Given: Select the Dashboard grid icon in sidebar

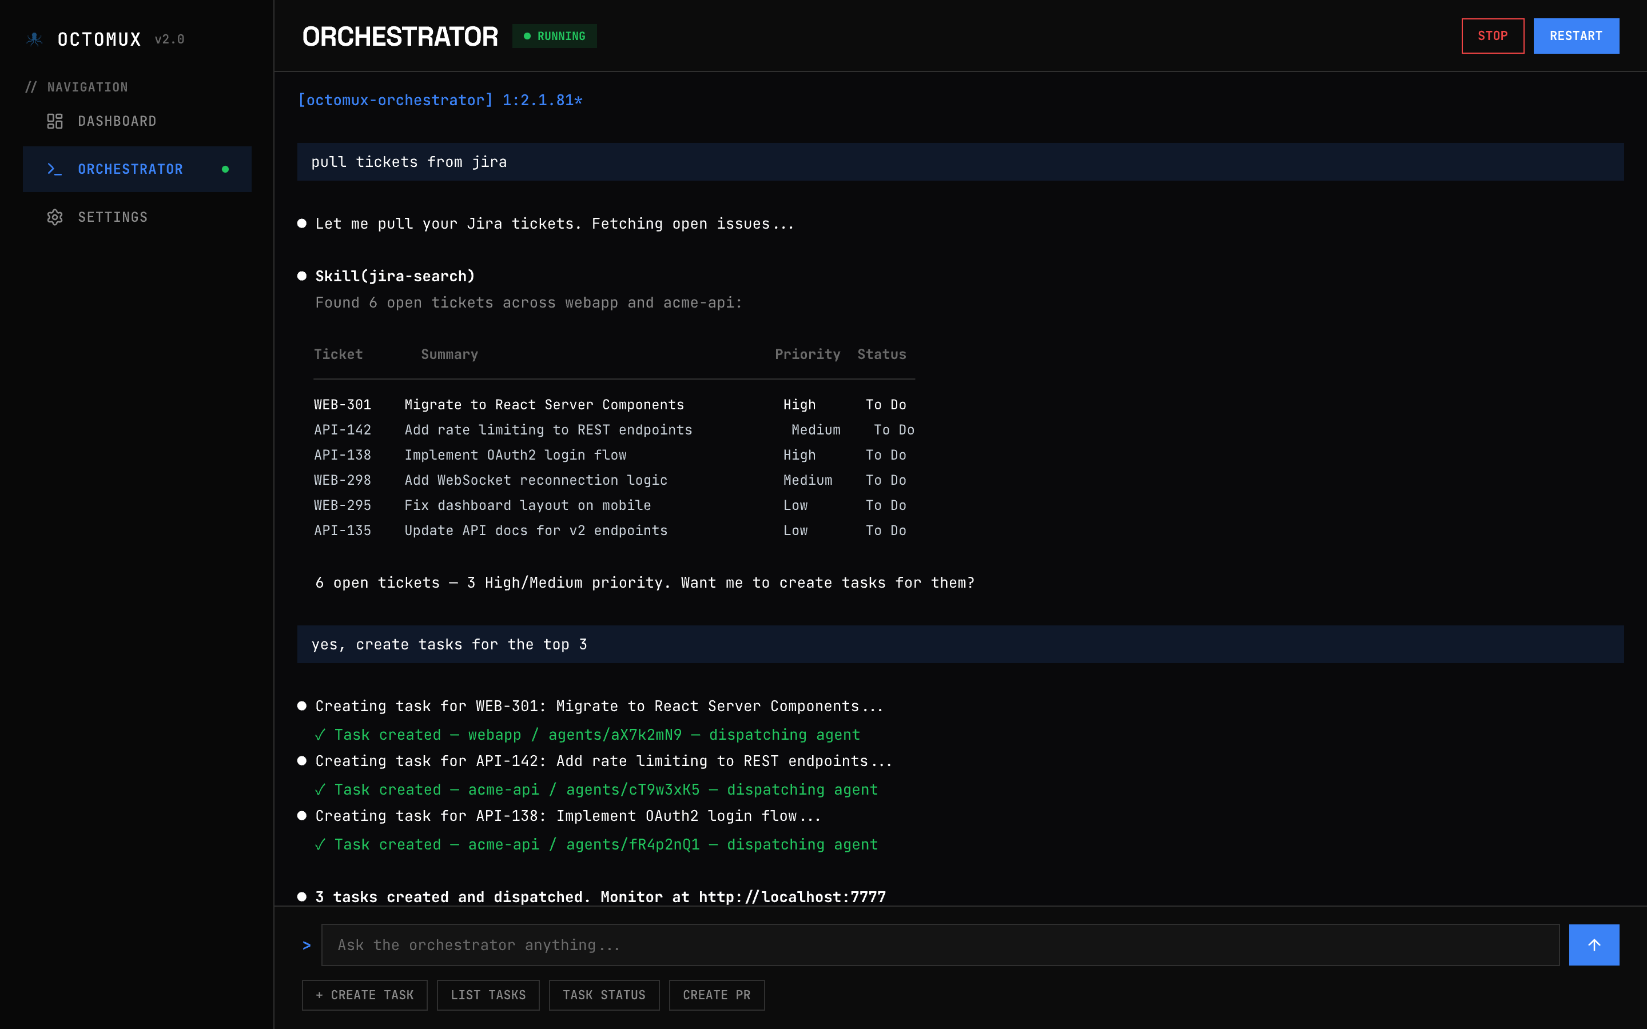Looking at the screenshot, I should click(x=56, y=121).
